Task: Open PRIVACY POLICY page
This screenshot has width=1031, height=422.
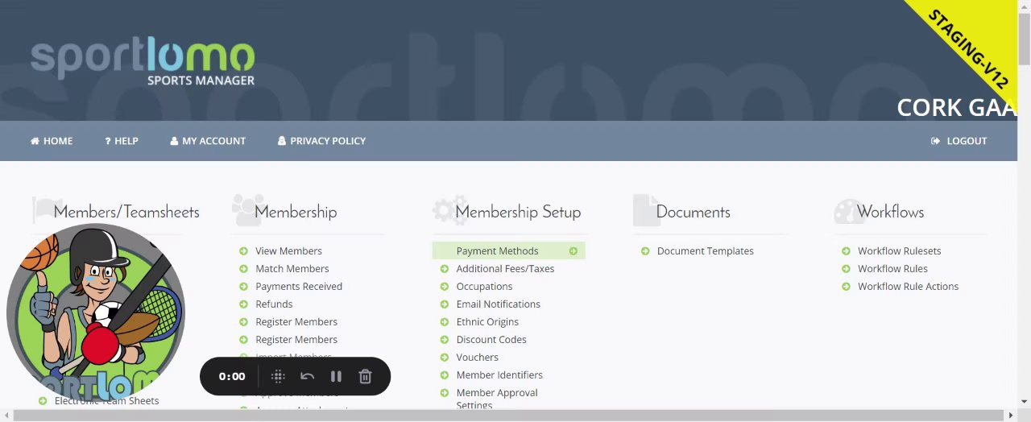Action: pyautogui.click(x=328, y=141)
